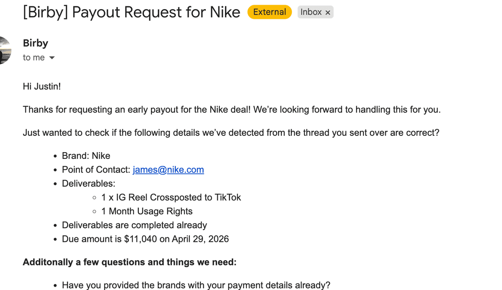This screenshot has height=290, width=502.
Task: Click the 'Hi Justin!' greeting line
Action: (42, 86)
